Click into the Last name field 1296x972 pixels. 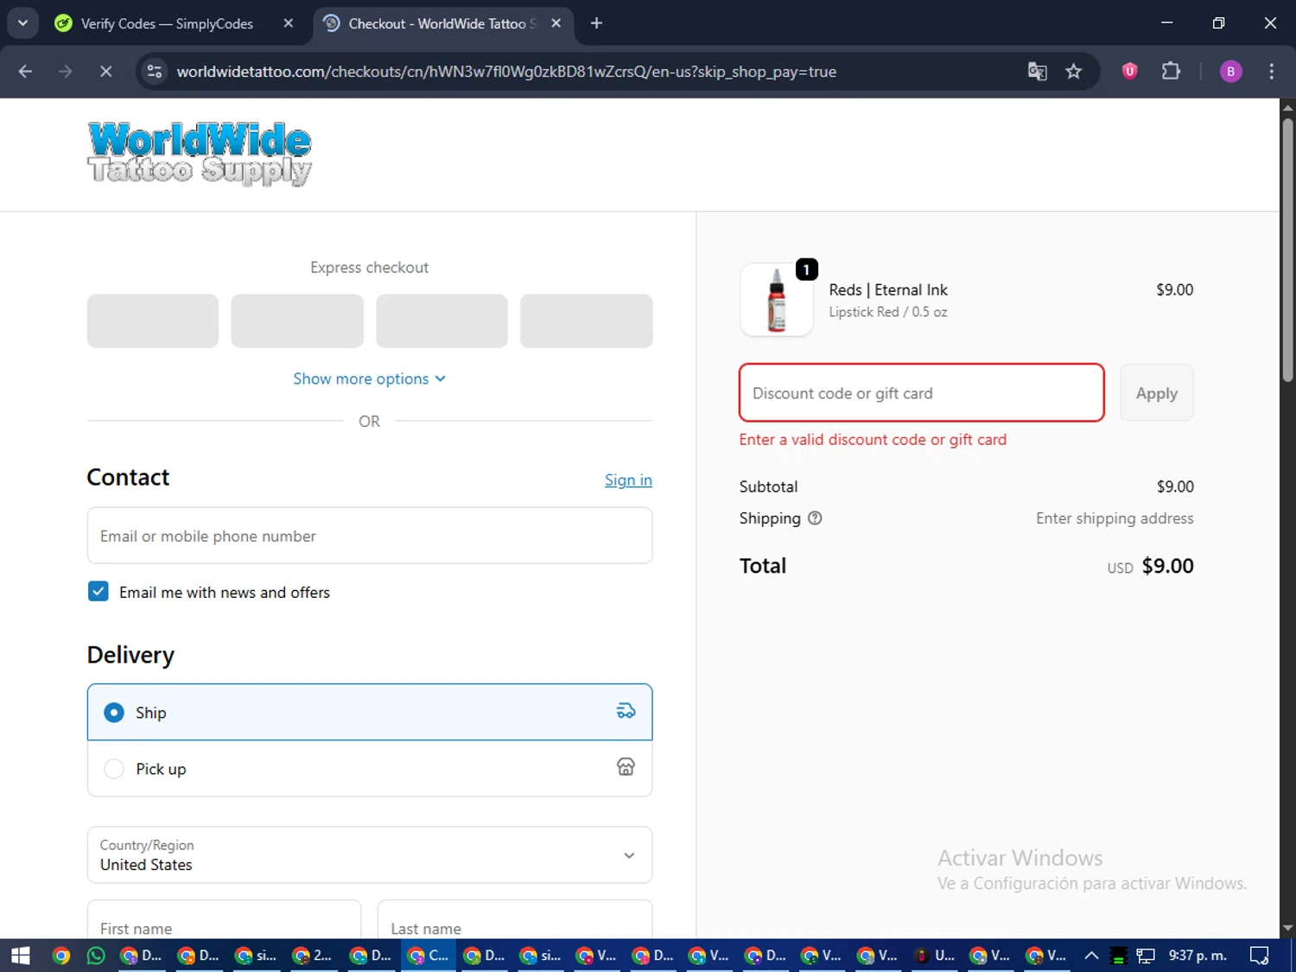coord(515,920)
